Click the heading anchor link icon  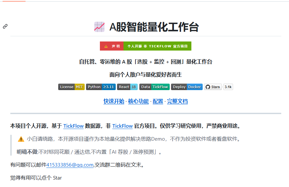point(5,27)
